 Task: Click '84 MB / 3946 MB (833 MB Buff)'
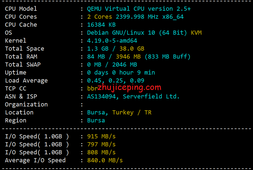139,56
